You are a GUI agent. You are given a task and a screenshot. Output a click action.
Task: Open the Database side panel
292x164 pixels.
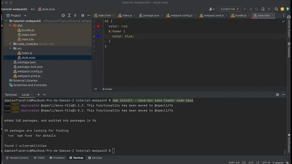pyautogui.click(x=289, y=50)
